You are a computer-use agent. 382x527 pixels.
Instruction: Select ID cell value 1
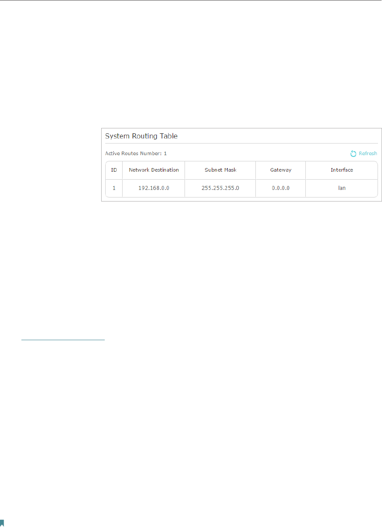point(114,188)
